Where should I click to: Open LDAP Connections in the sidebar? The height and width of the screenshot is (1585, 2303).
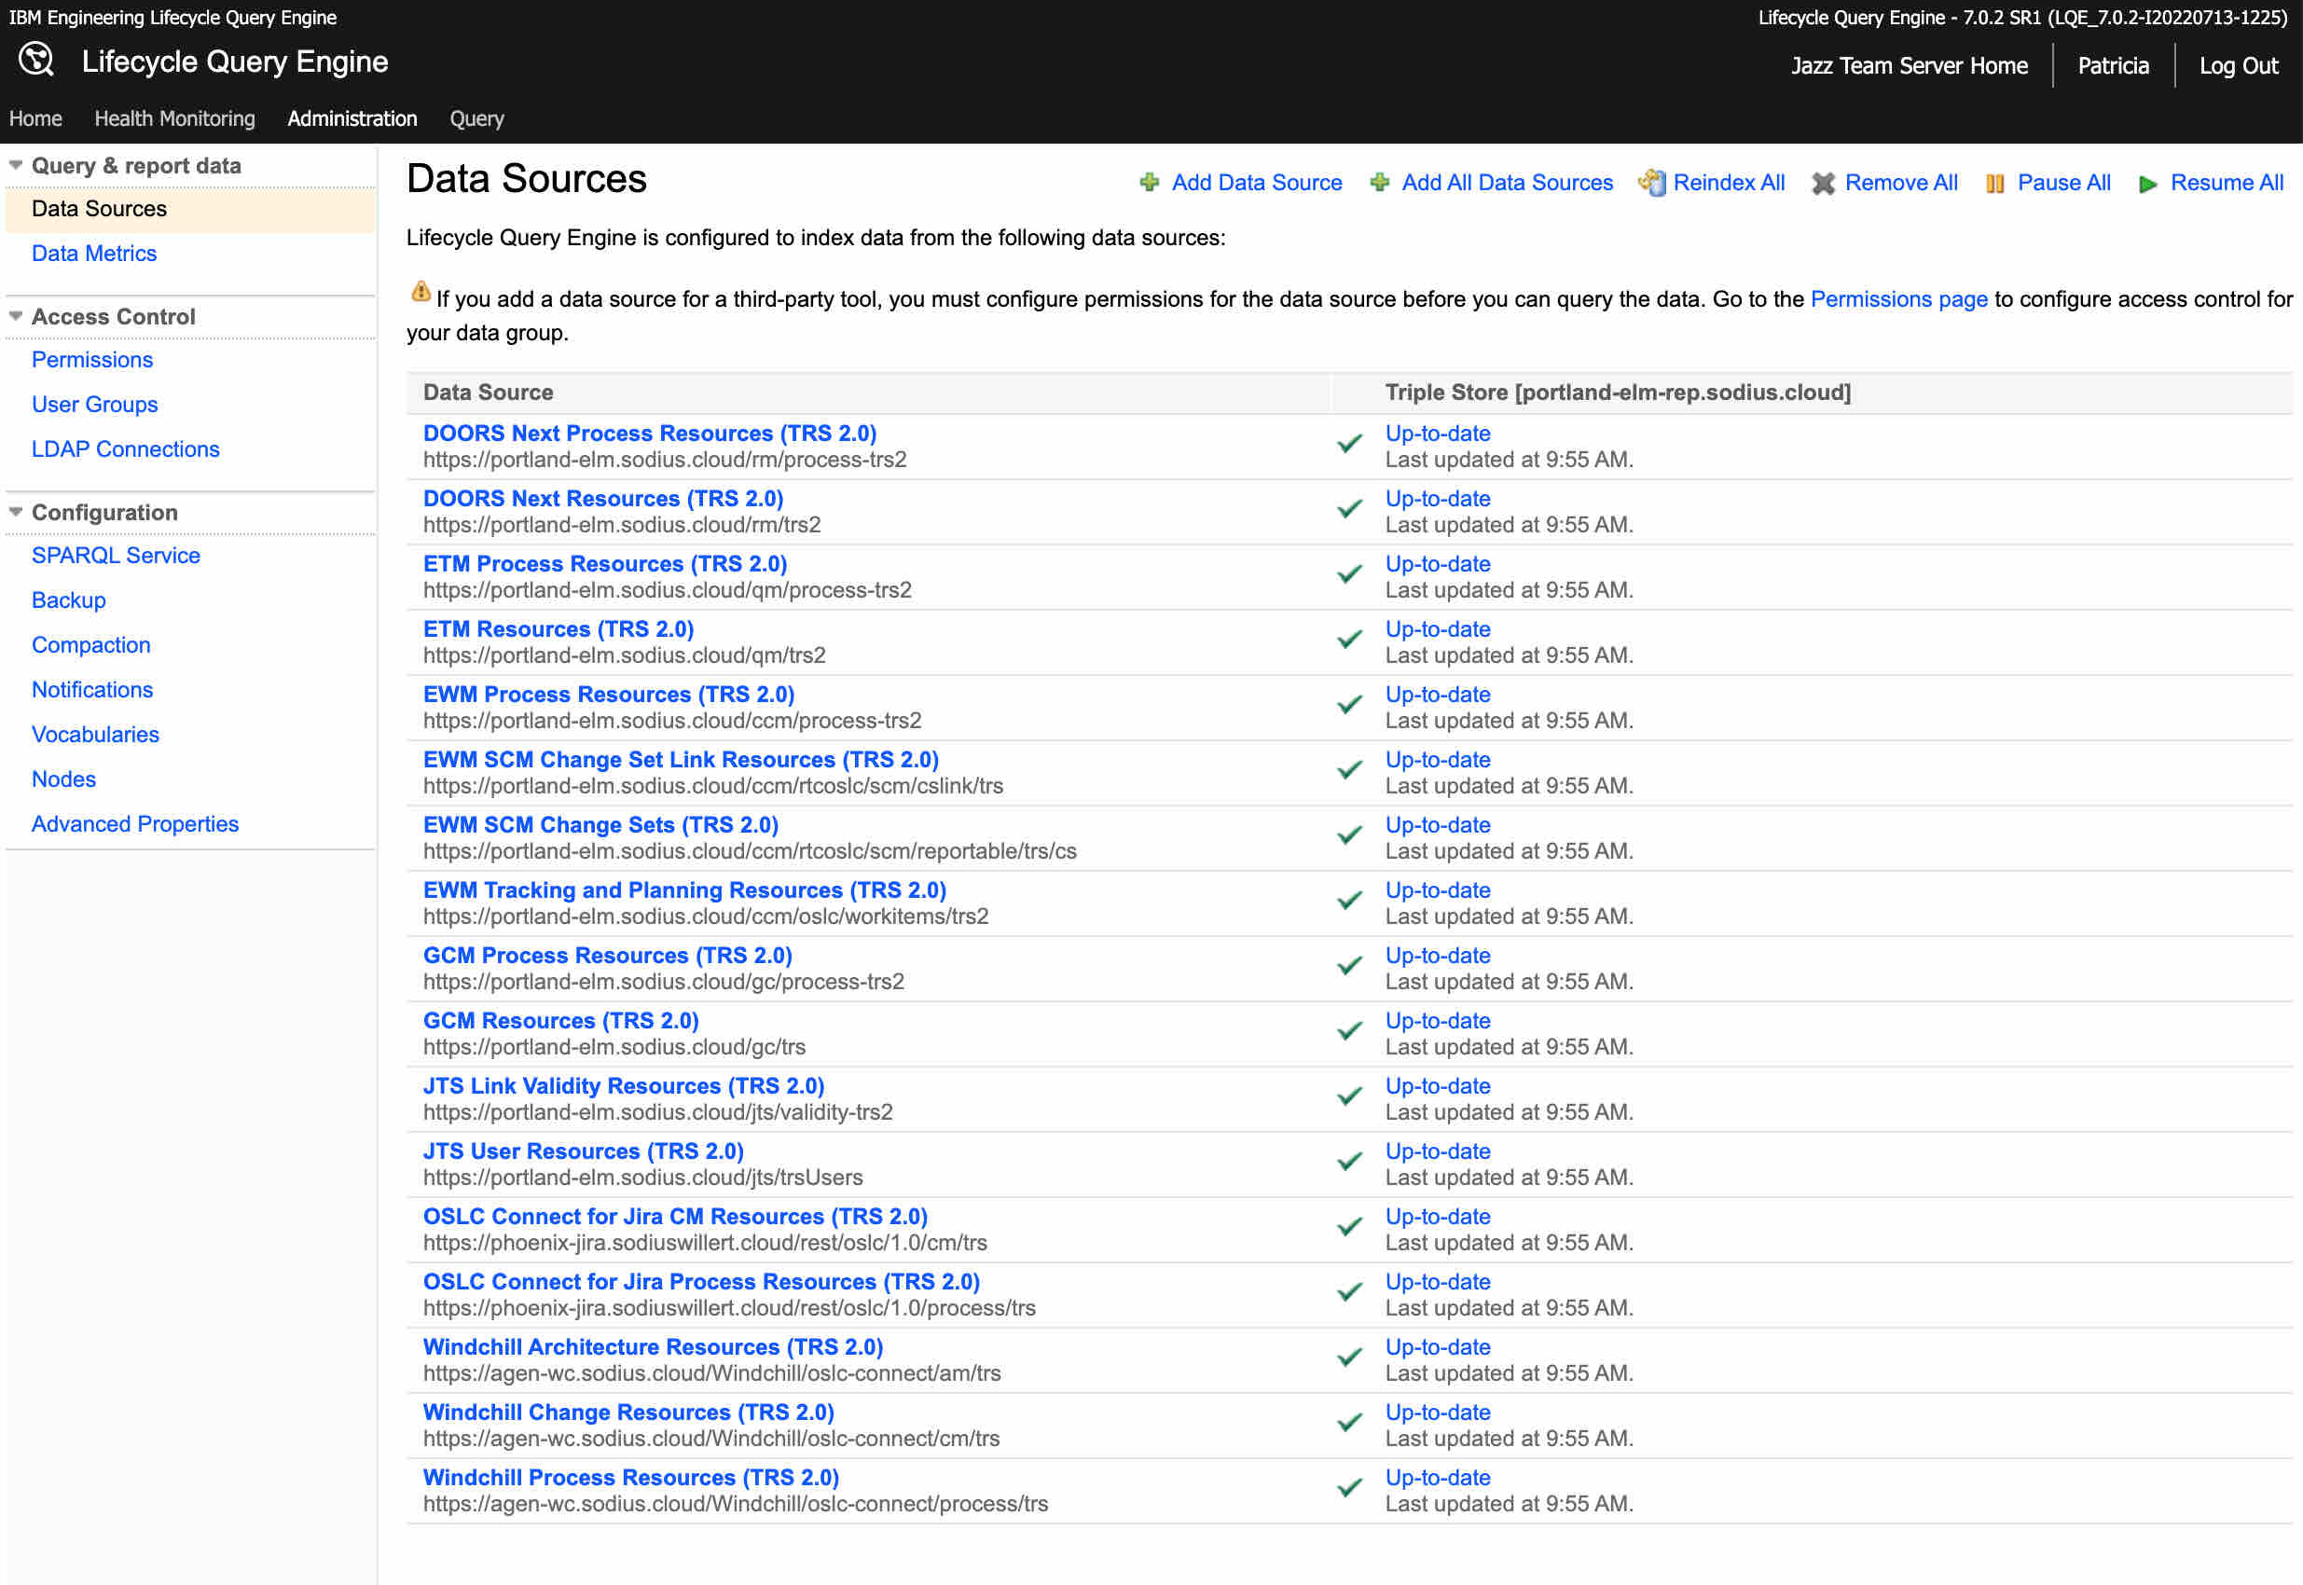[125, 448]
